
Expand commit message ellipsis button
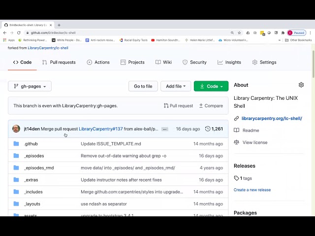pyautogui.click(x=165, y=129)
